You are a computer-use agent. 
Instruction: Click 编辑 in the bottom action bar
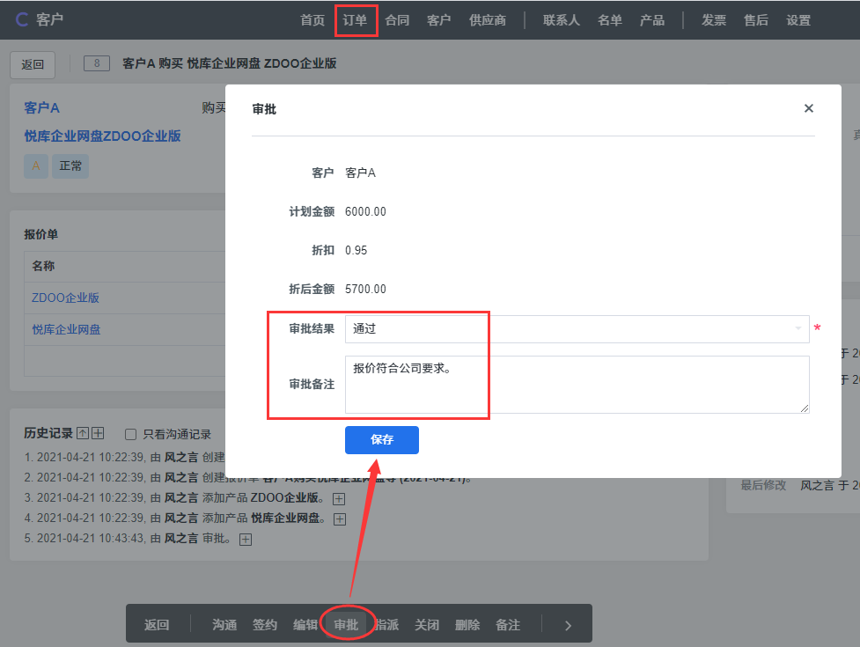point(305,625)
